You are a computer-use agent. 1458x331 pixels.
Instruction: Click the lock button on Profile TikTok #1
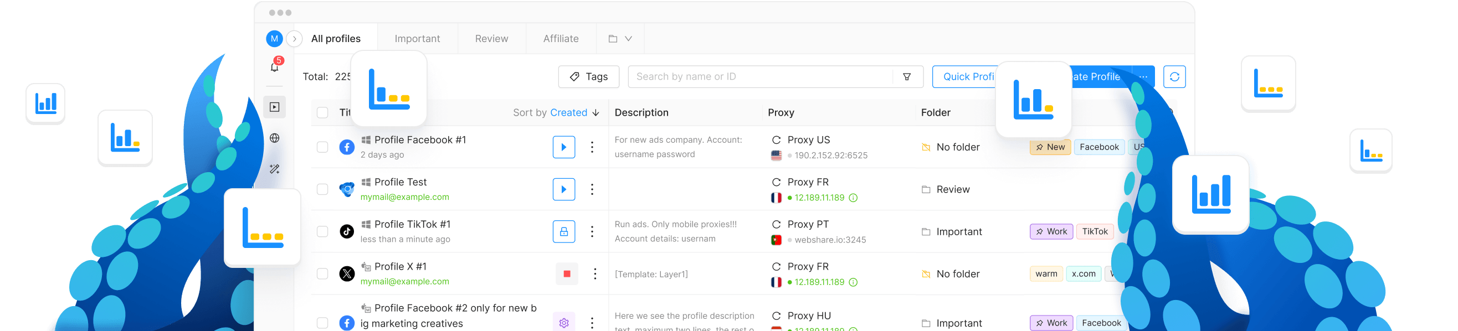[x=564, y=231]
